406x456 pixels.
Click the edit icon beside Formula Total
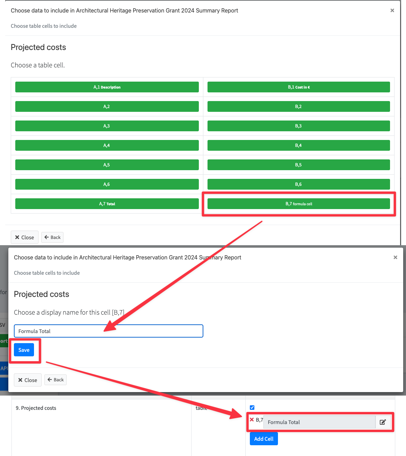coord(383,422)
